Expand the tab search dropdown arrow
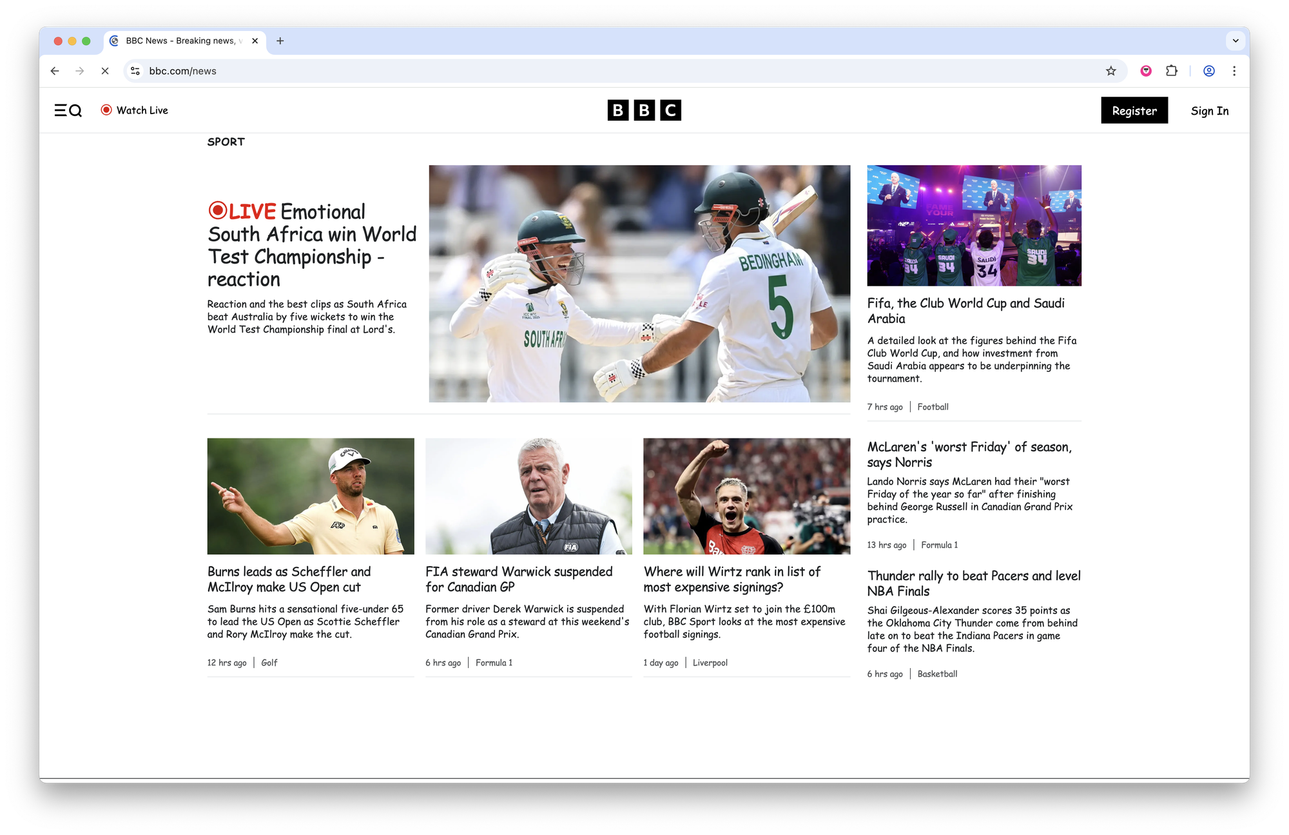1289x835 pixels. click(1236, 41)
